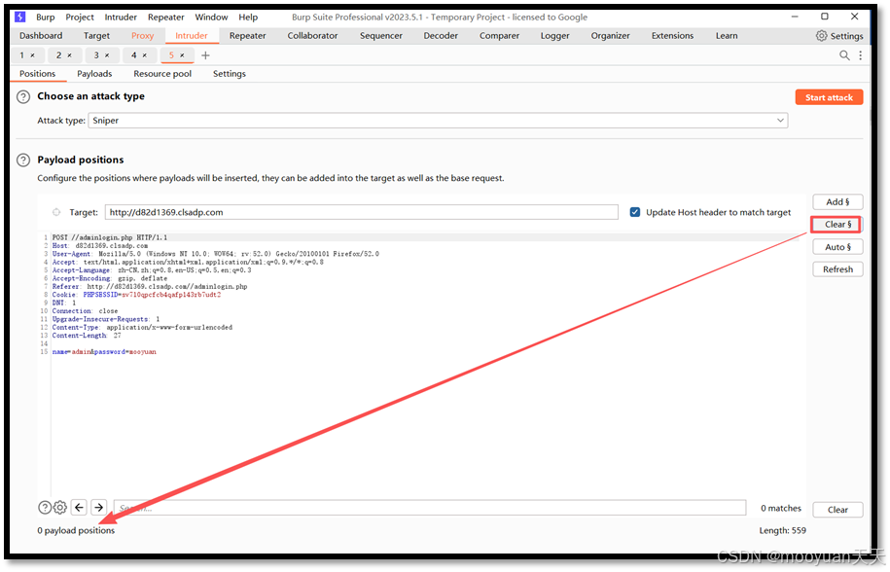This screenshot has height=572, width=890.
Task: Go to the next search match arrow
Action: 99,508
